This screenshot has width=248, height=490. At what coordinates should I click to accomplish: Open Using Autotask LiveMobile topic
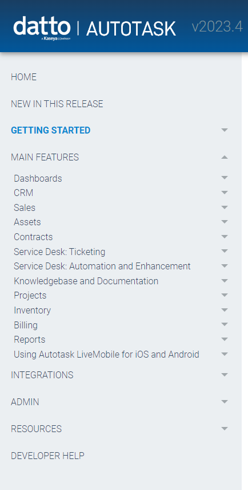(106, 354)
